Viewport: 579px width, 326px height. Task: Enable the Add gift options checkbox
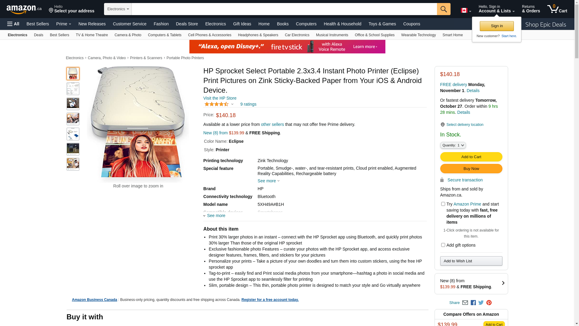[443, 245]
